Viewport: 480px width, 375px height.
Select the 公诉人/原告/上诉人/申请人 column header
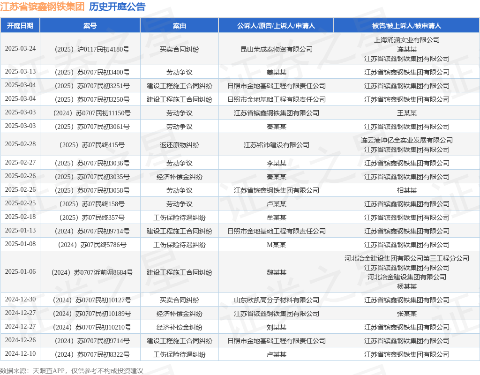coord(276,26)
